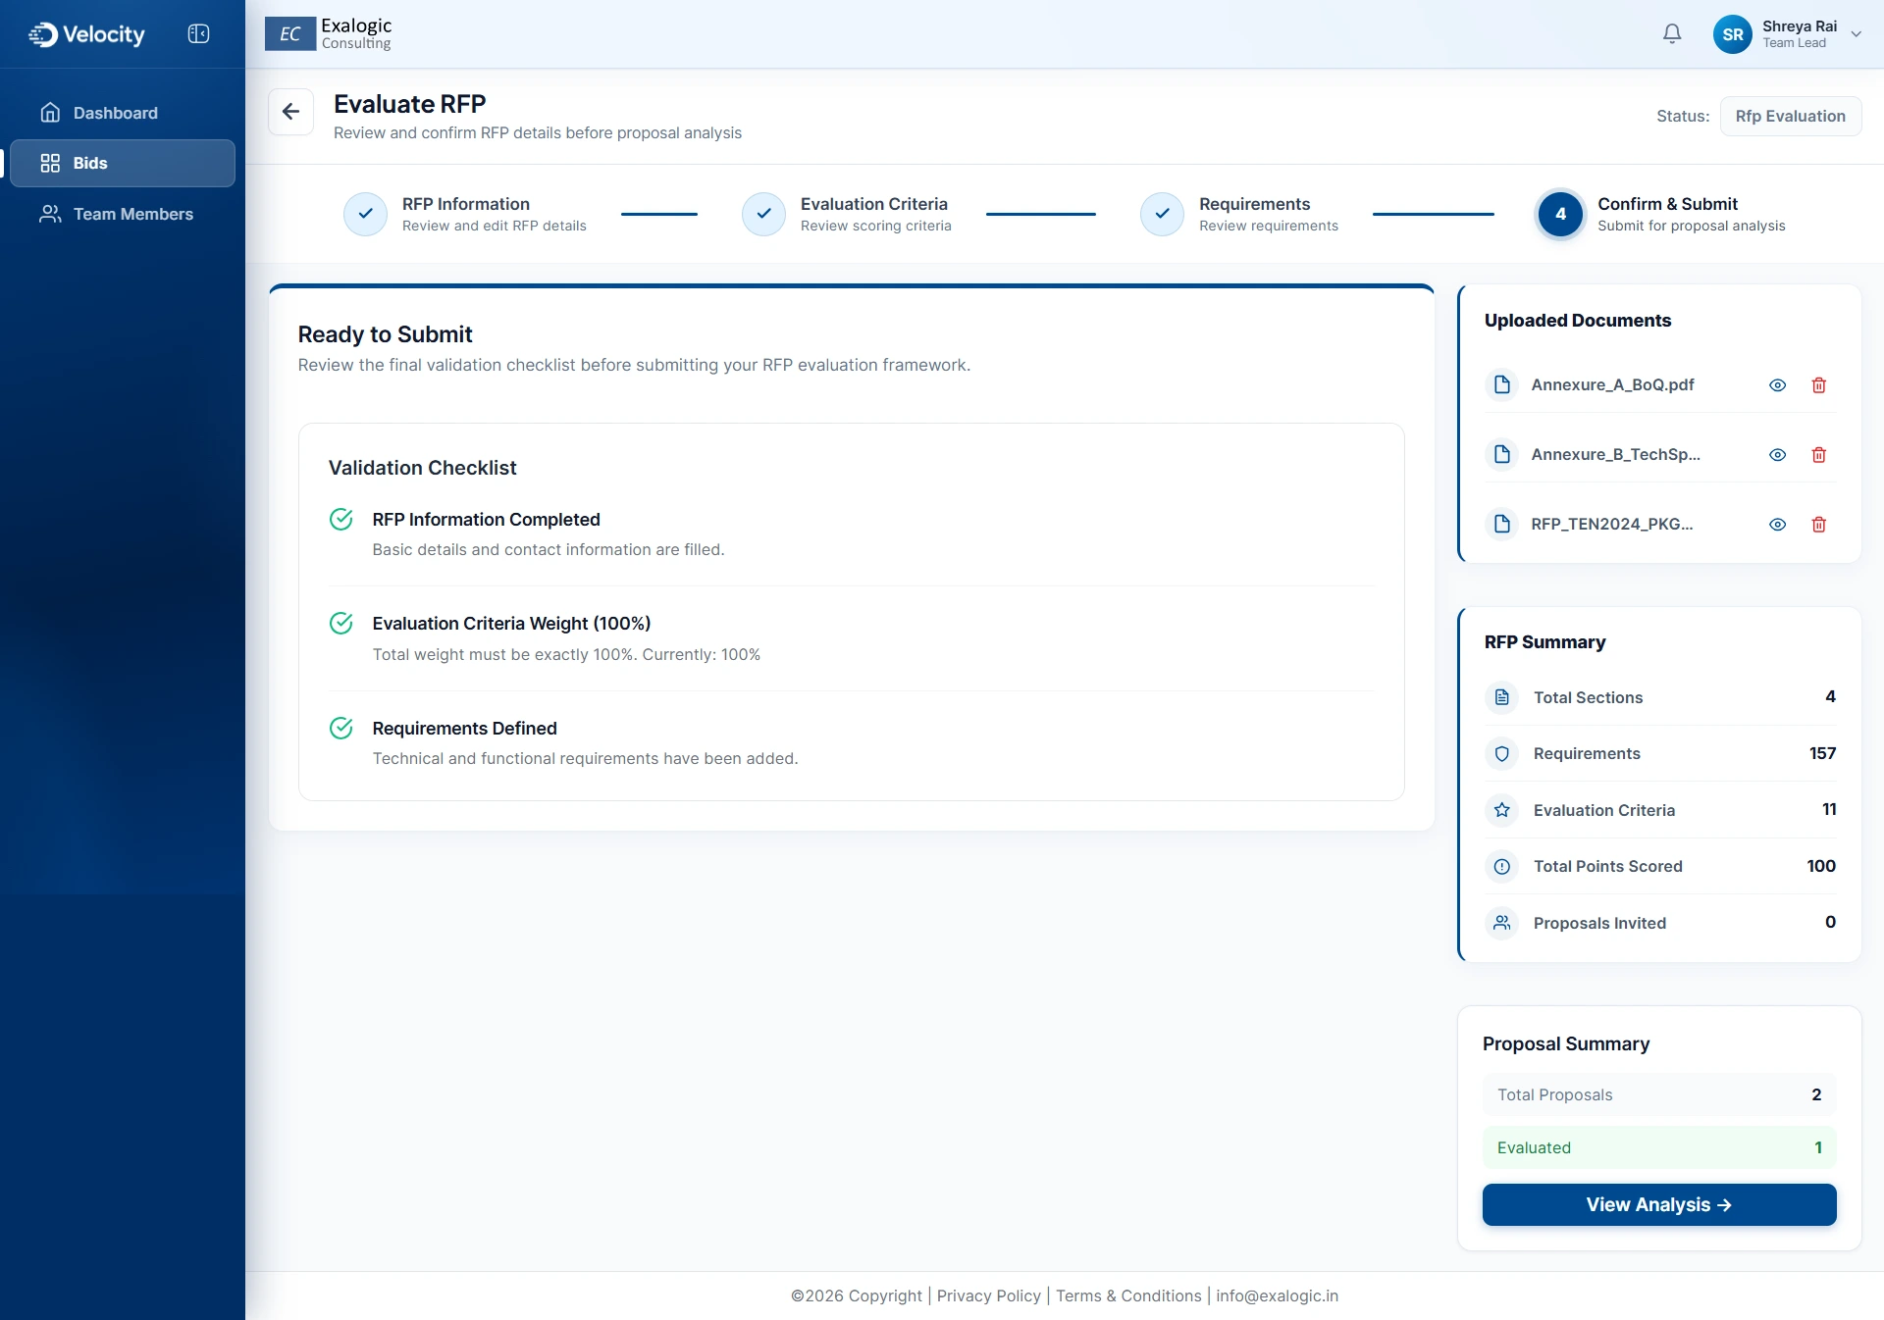Select the Confirm & Submit step label

pos(1667,204)
